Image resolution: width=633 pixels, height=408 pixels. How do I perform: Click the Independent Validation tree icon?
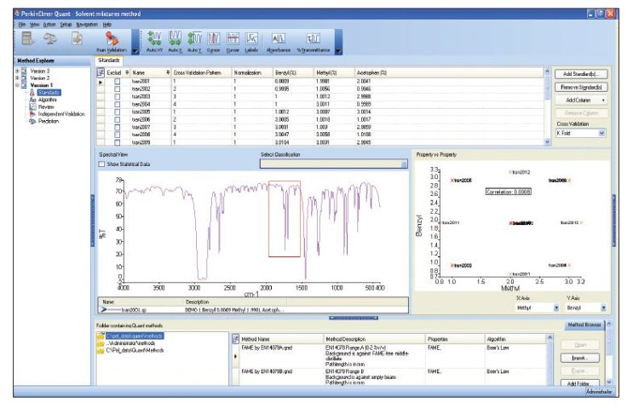click(x=32, y=114)
